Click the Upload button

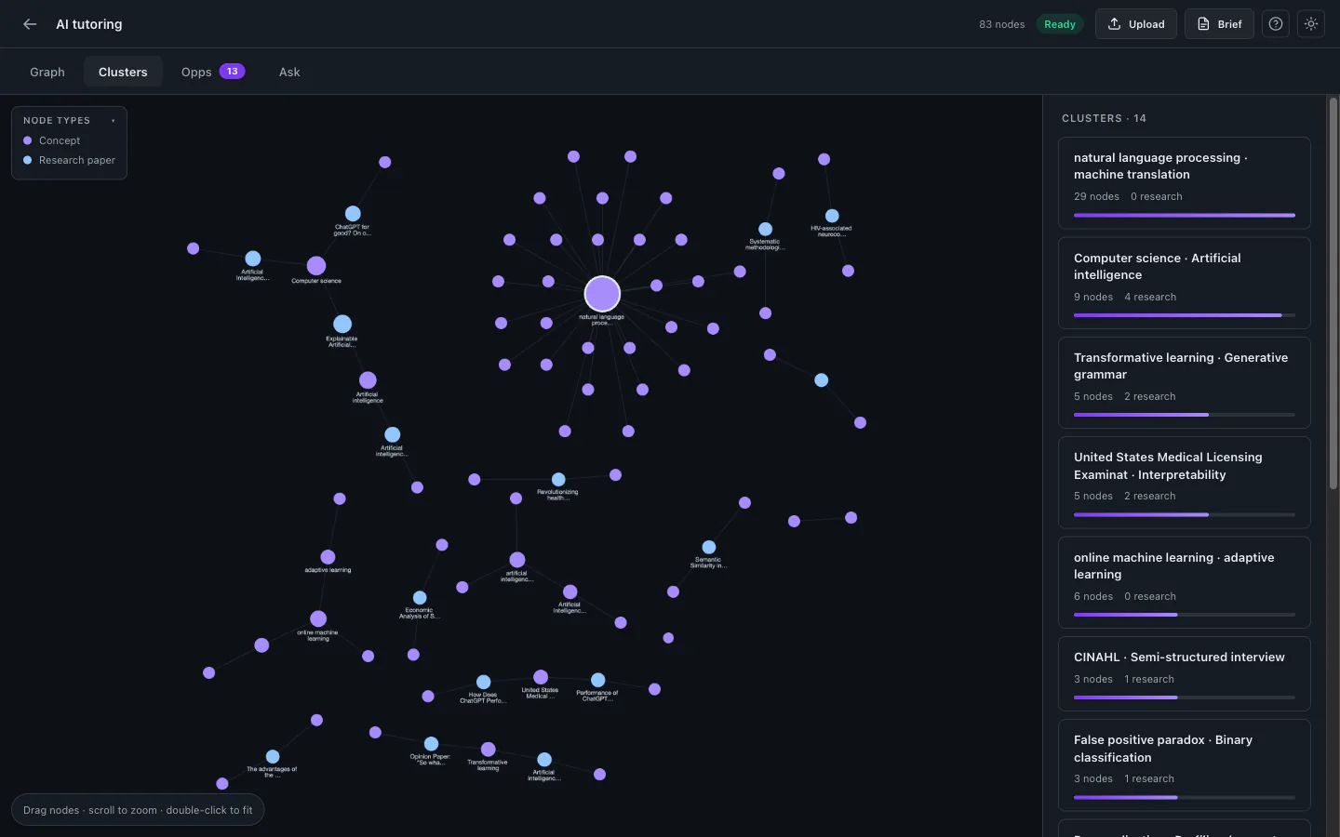pos(1135,24)
